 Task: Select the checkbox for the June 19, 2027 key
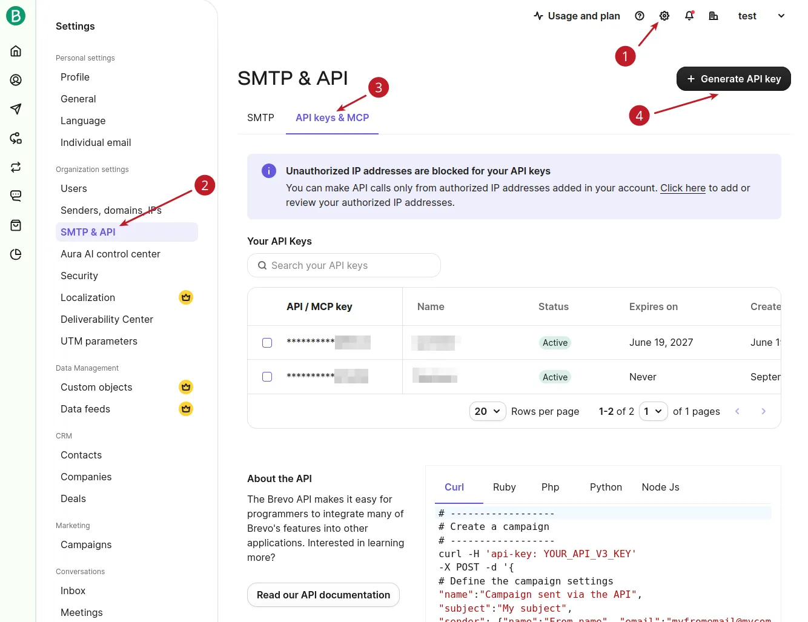(267, 343)
